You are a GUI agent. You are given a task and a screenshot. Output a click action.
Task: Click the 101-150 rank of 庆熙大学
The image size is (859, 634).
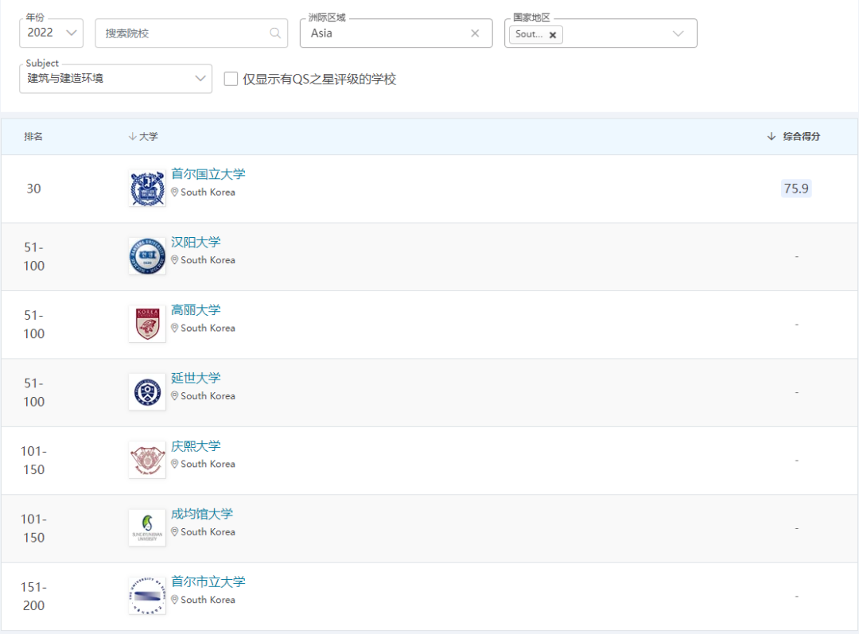34,461
